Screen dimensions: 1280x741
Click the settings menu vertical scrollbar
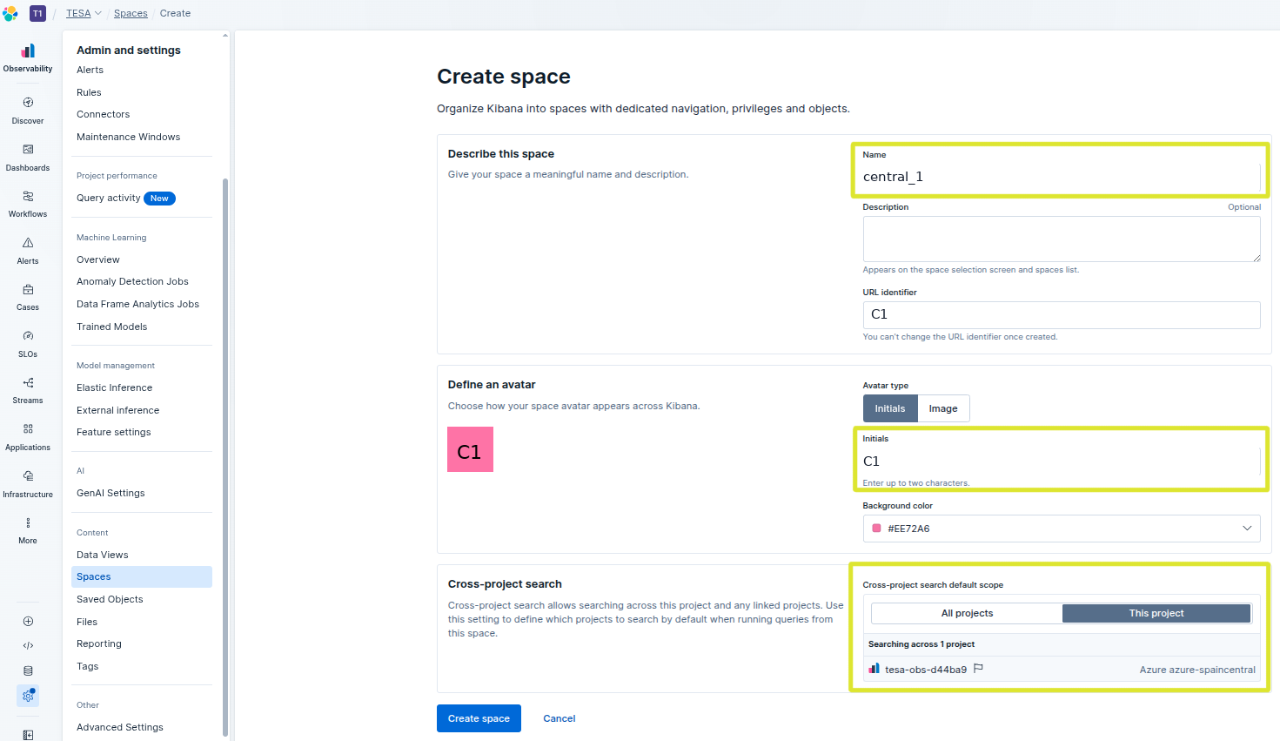click(x=225, y=457)
